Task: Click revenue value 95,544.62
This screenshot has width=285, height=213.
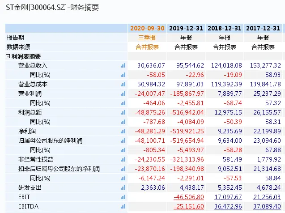Action: tap(190, 65)
